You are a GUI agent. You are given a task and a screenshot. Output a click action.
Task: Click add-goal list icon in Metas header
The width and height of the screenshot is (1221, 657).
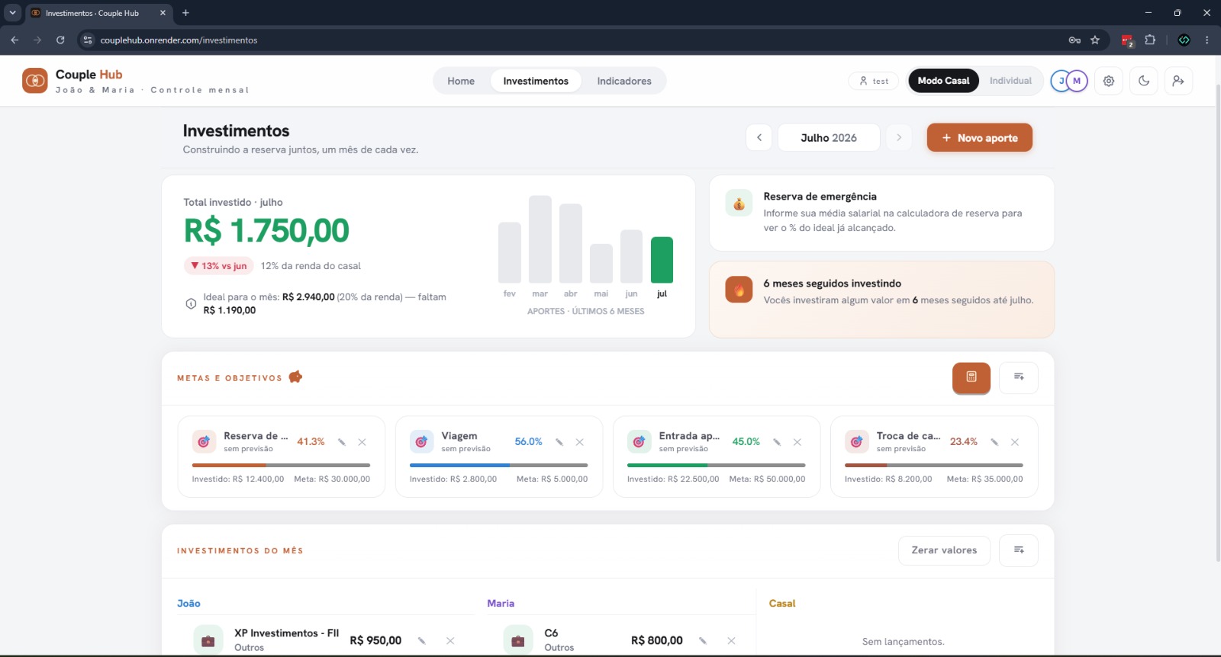1019,377
